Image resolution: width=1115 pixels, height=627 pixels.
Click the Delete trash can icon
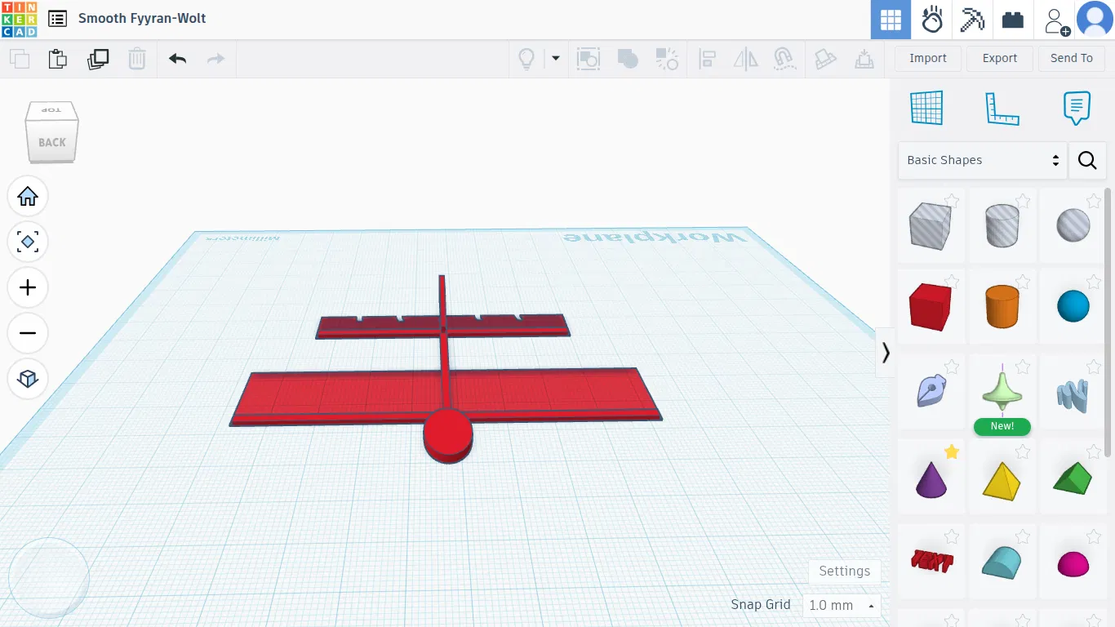pyautogui.click(x=137, y=59)
